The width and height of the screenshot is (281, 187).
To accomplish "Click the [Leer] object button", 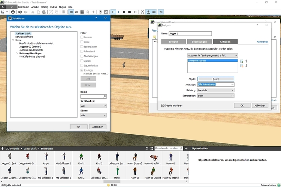I will [215, 79].
